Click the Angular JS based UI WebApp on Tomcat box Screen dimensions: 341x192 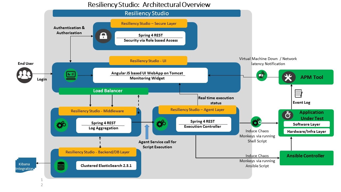(150, 75)
